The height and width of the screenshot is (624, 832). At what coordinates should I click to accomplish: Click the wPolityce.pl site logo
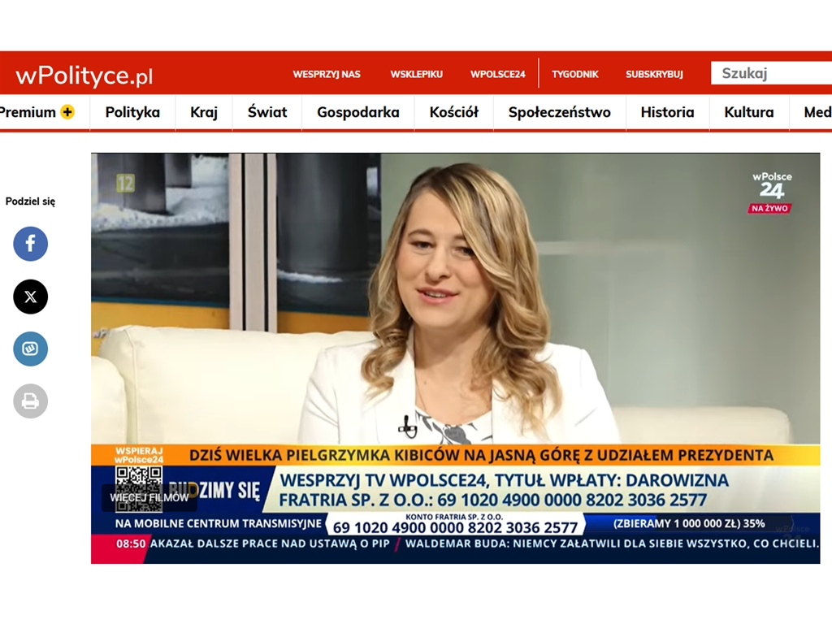tap(84, 76)
